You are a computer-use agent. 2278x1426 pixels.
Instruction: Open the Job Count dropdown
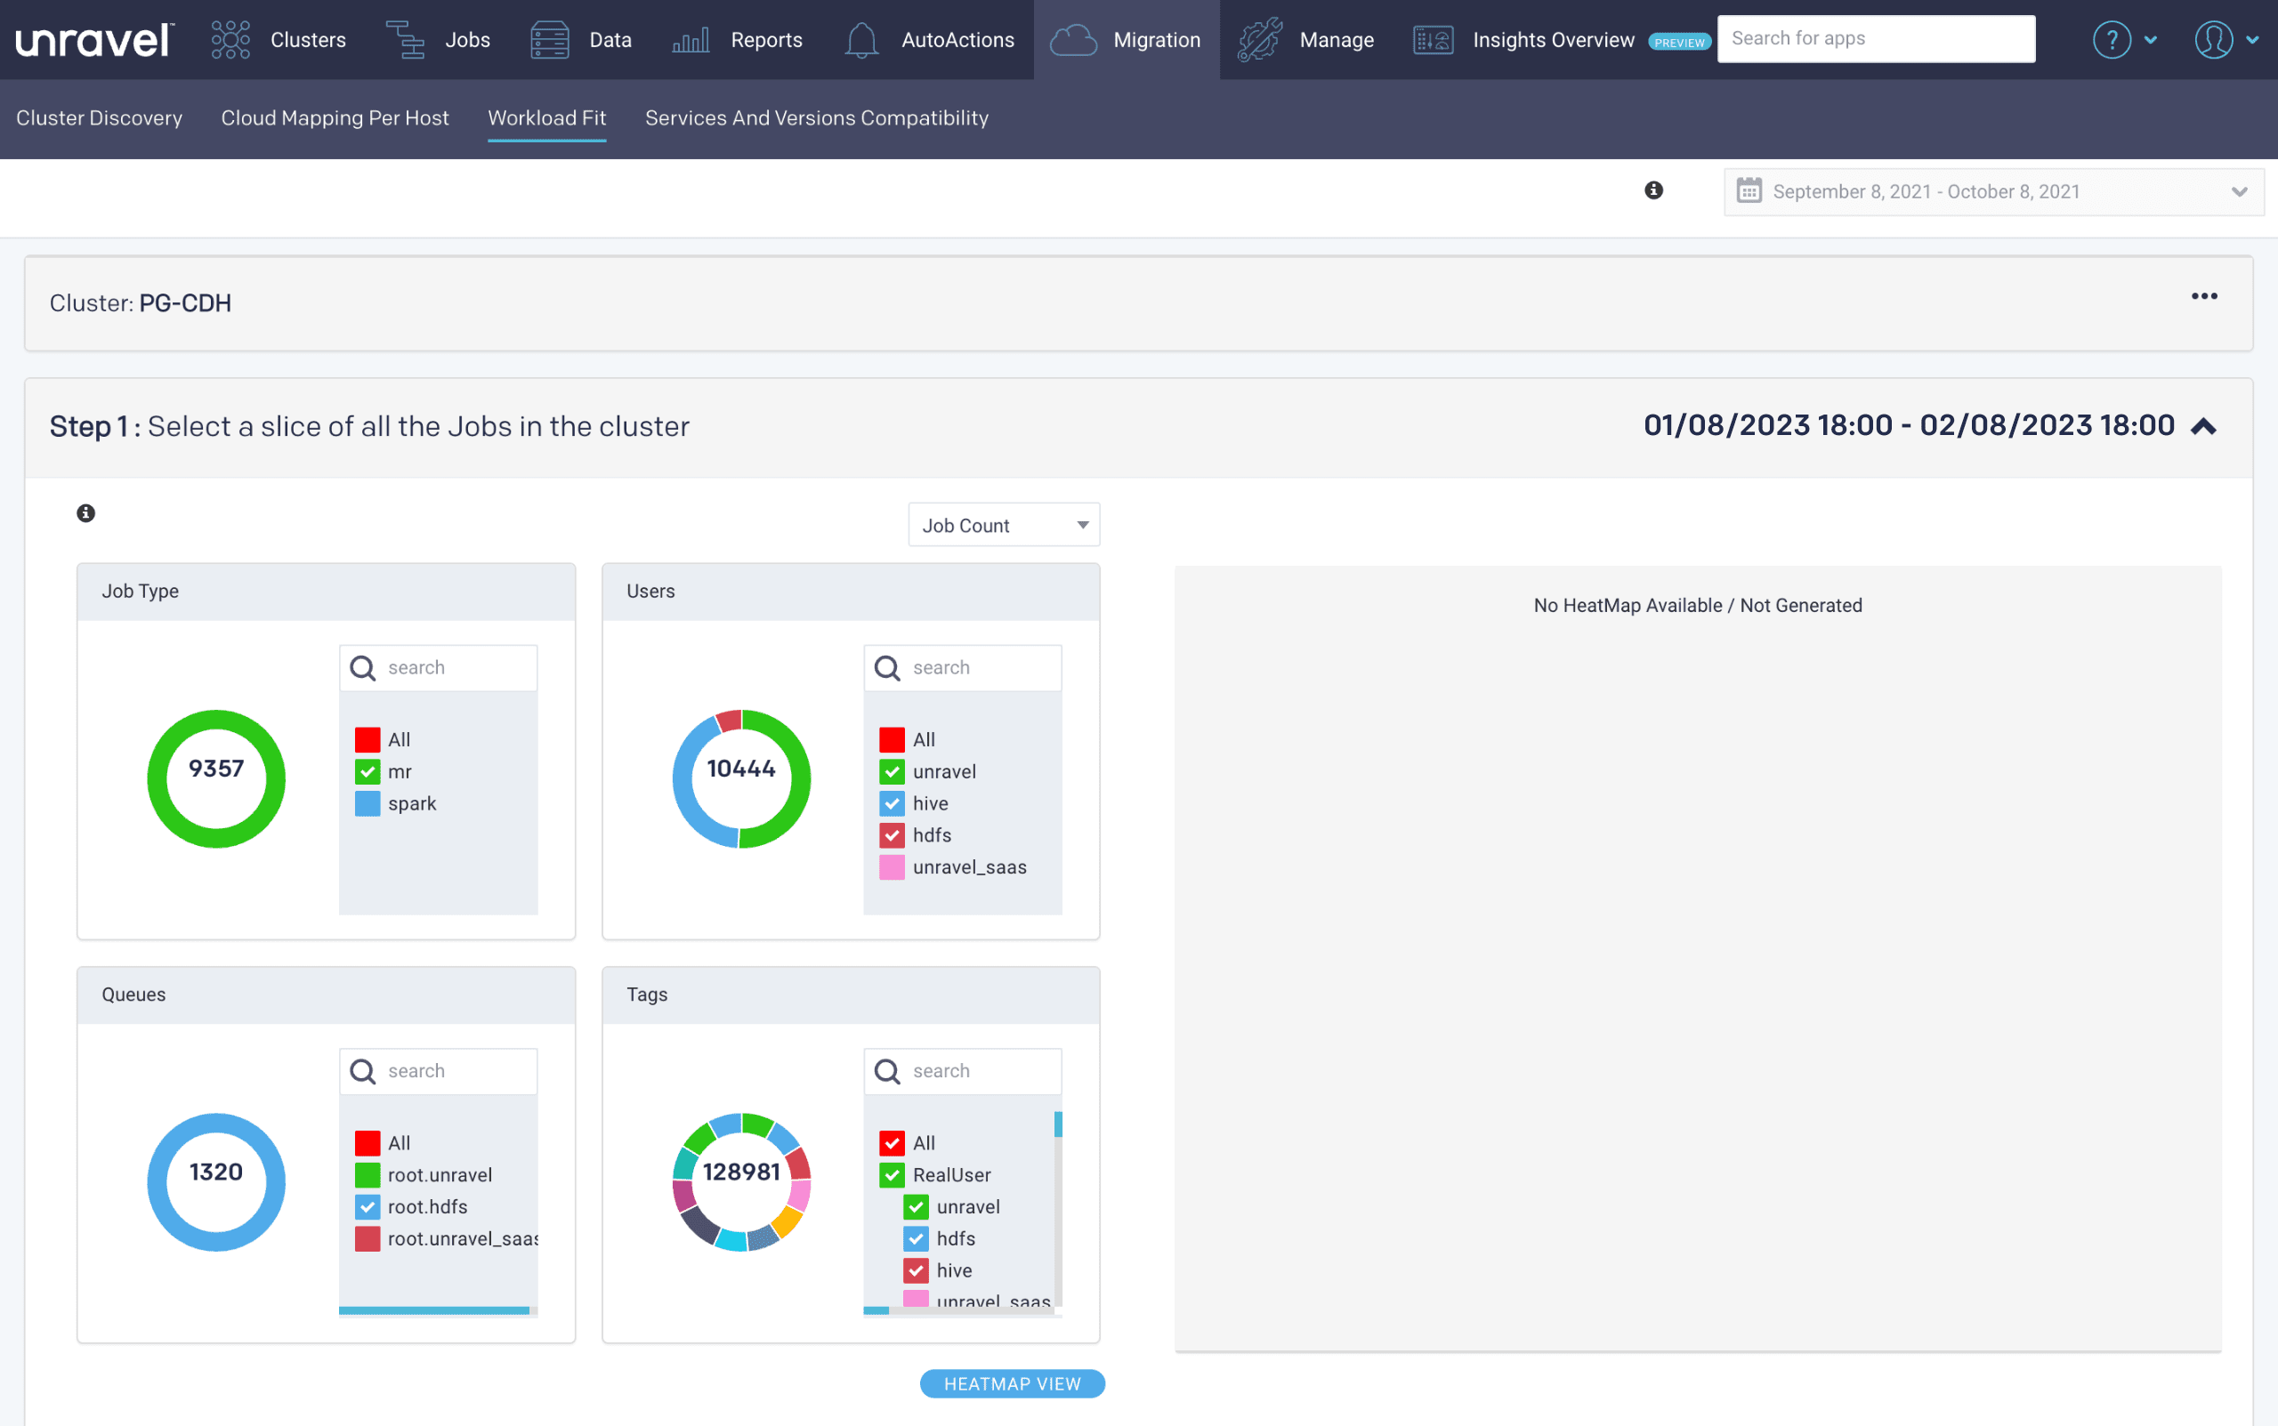point(1004,526)
